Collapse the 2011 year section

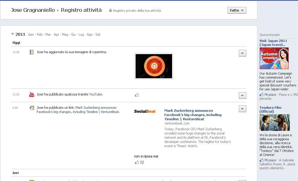(13, 34)
